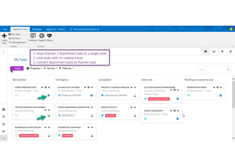Select the Apps4.Pro Tasks tab
Screen dimensions: 235x167
20,29
